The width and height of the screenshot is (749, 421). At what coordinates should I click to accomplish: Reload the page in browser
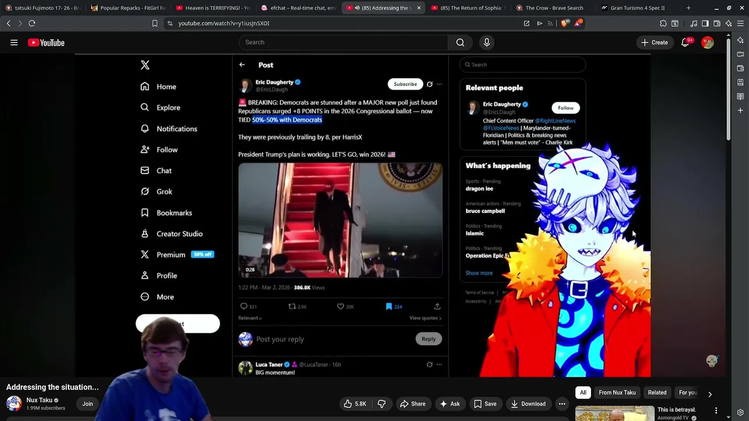coord(32,23)
